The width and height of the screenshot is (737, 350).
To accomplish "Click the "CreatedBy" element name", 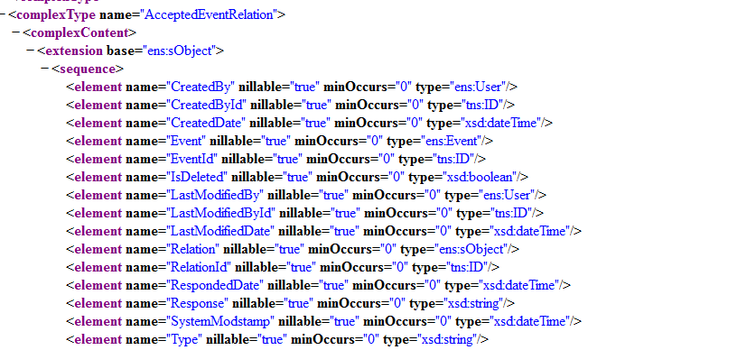I will pos(201,87).
